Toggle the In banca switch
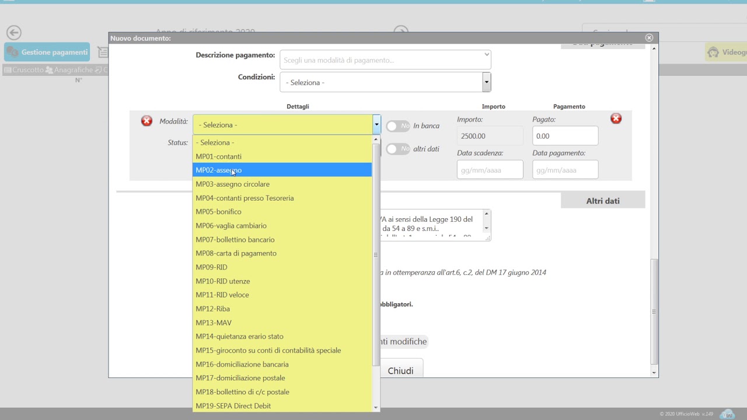The height and width of the screenshot is (420, 747). 398,126
